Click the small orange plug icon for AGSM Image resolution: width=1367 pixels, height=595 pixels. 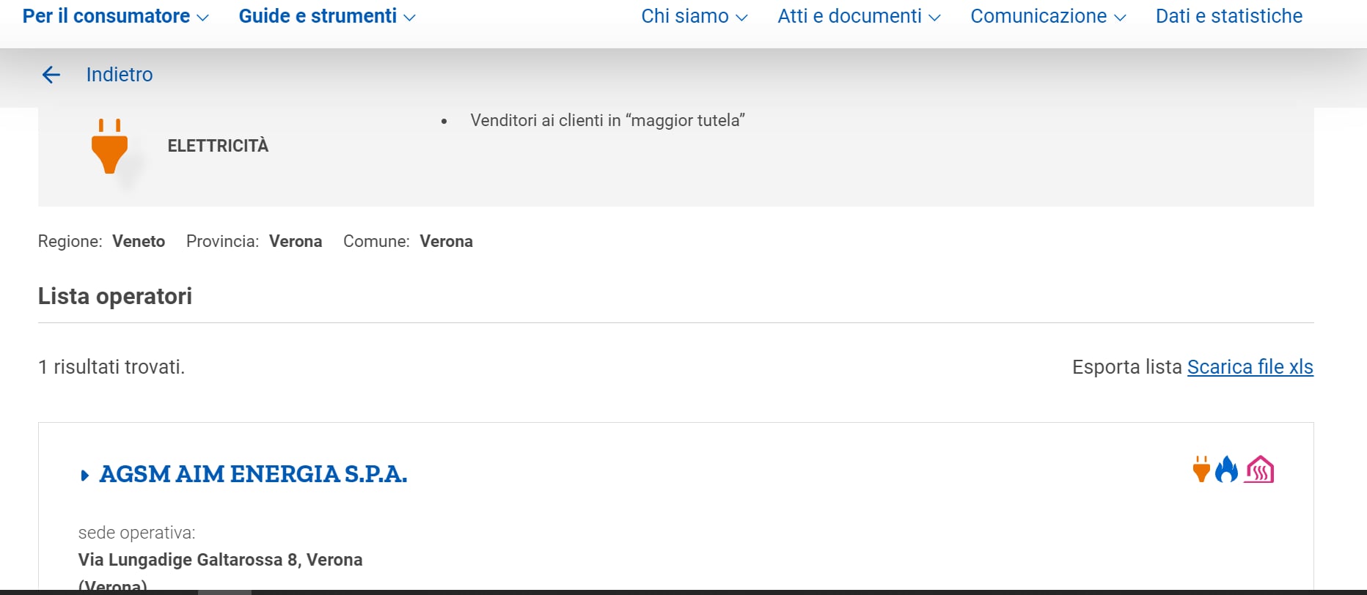point(1201,470)
